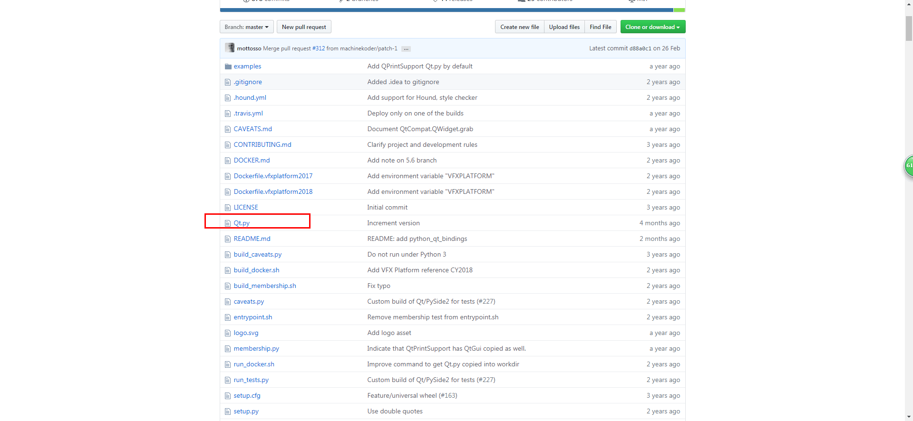Click the file icon beside entrypoint.sh
Screen dimensions: 913x421
coord(227,317)
